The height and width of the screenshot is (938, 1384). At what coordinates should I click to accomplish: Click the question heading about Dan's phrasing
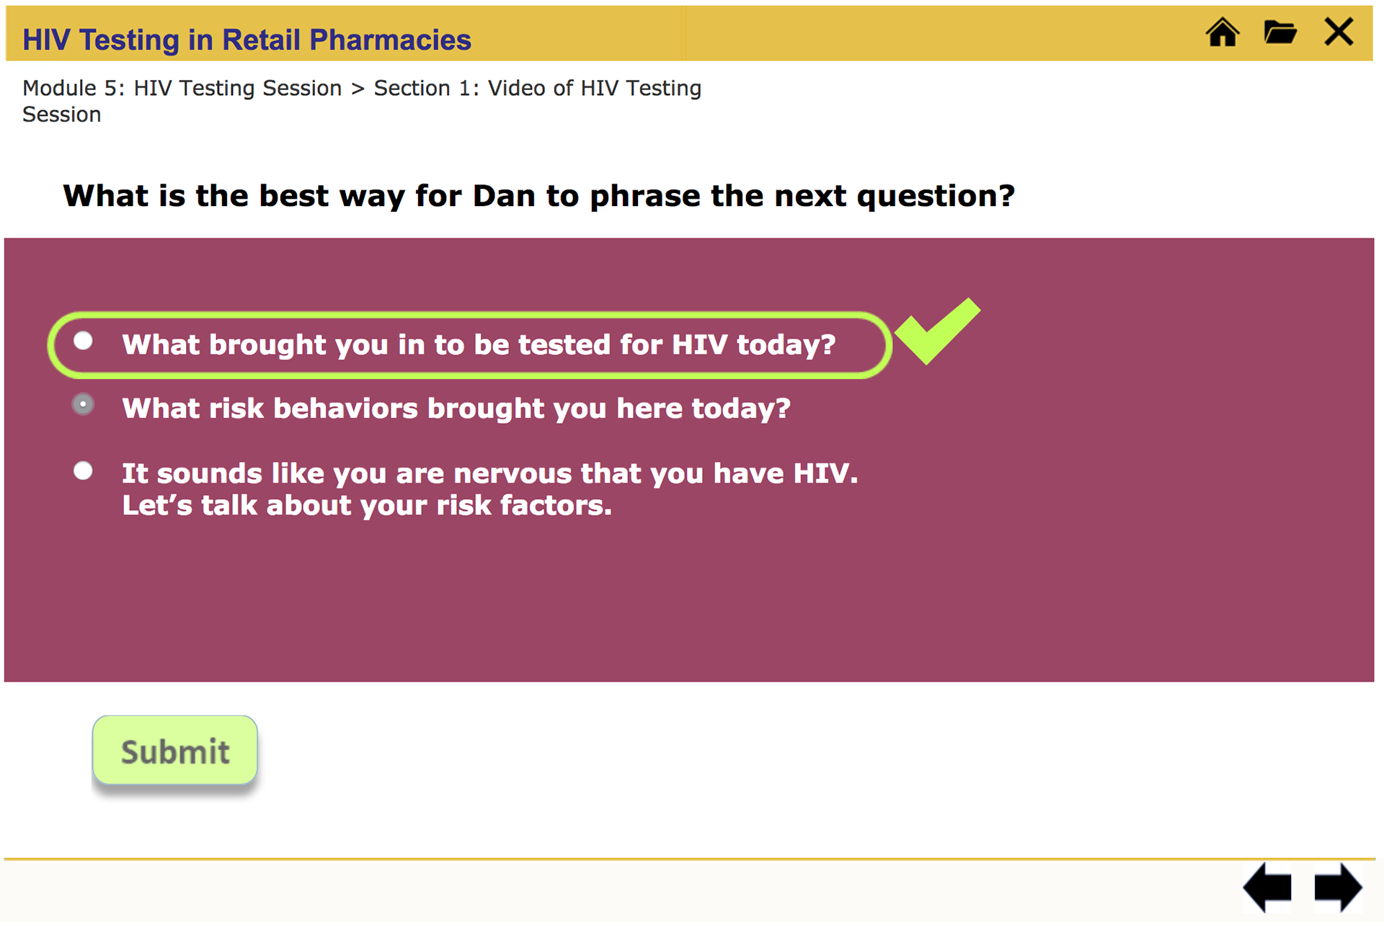(538, 196)
